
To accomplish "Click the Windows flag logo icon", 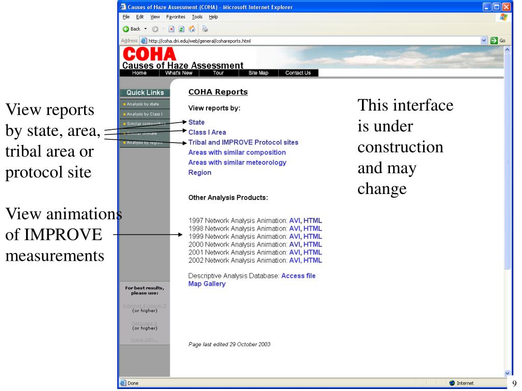I will tap(503, 17).
